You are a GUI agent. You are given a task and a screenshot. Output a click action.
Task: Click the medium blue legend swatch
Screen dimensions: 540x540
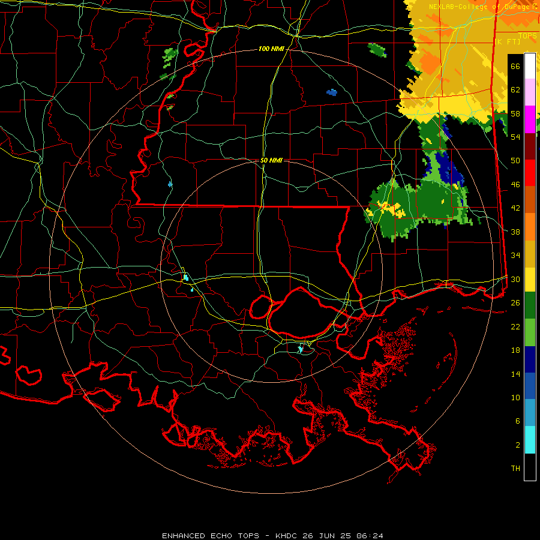coord(530,386)
